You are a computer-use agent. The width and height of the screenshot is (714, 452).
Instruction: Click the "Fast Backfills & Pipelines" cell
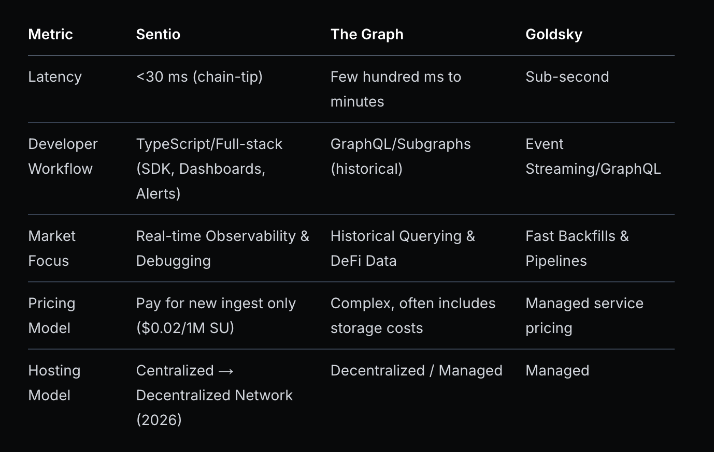pos(577,248)
